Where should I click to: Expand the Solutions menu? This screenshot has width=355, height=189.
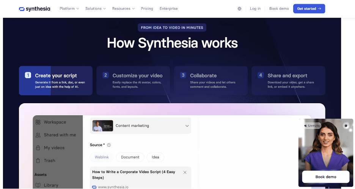coord(96,9)
